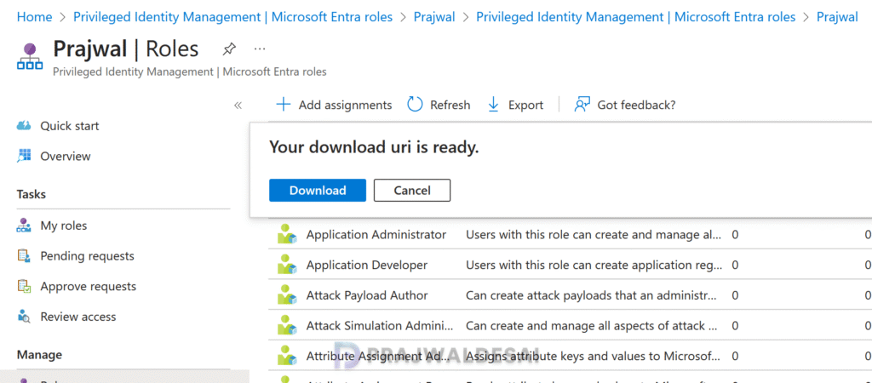Click Application Developer role icon
This screenshot has width=872, height=383.
click(x=287, y=266)
